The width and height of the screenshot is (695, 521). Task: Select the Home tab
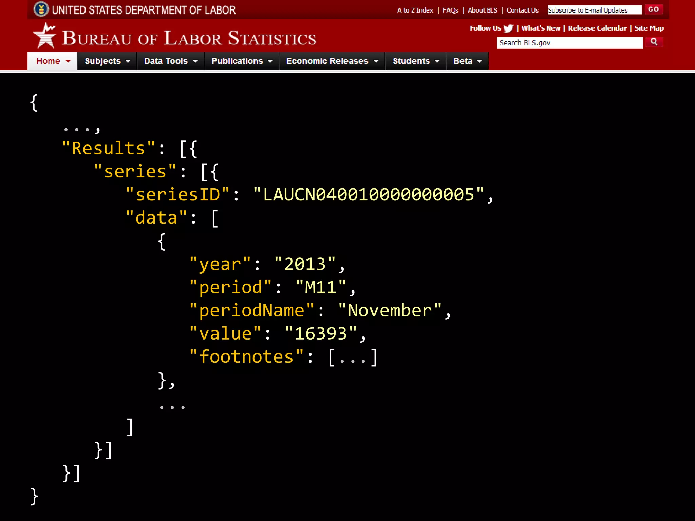(49, 61)
